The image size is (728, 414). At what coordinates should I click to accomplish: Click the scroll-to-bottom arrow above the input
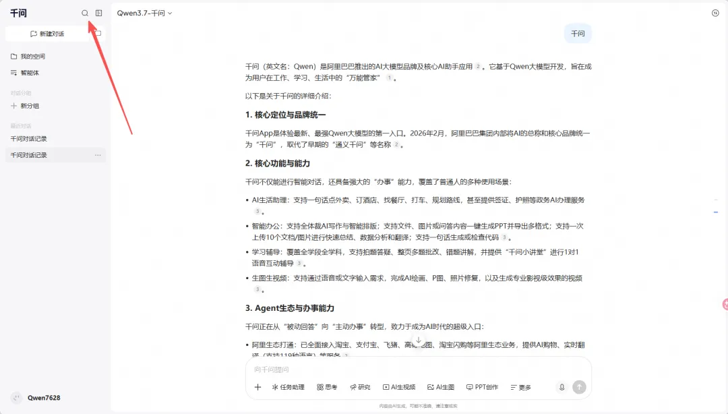point(419,341)
